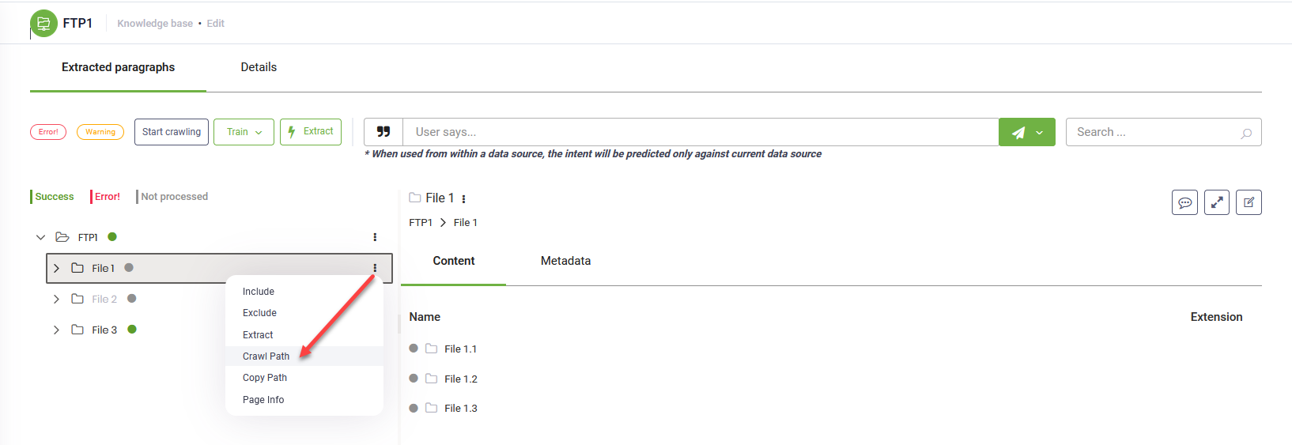Image resolution: width=1292 pixels, height=445 pixels.
Task: Click the quote icon beside User says
Action: (x=383, y=132)
